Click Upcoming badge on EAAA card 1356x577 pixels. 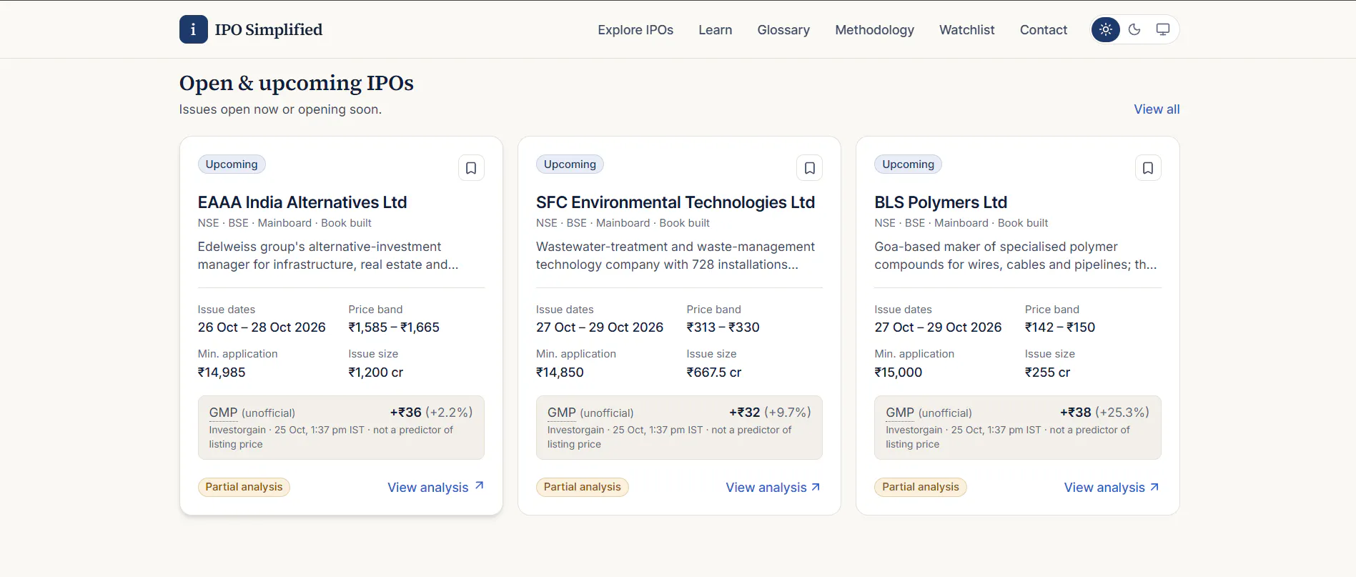(232, 164)
